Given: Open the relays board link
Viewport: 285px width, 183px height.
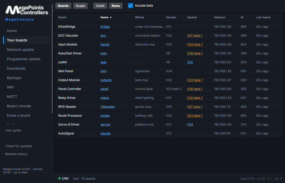Looking at the screenshot, I should click(105, 98).
